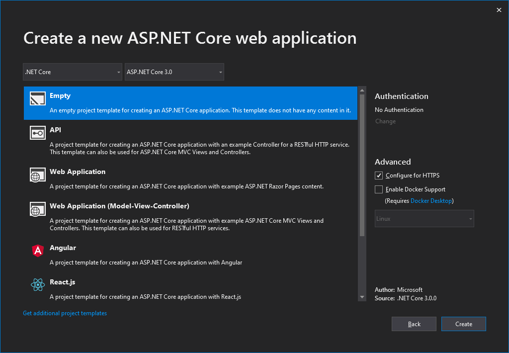Open the Linux OS dropdown
This screenshot has height=353, width=509.
424,219
